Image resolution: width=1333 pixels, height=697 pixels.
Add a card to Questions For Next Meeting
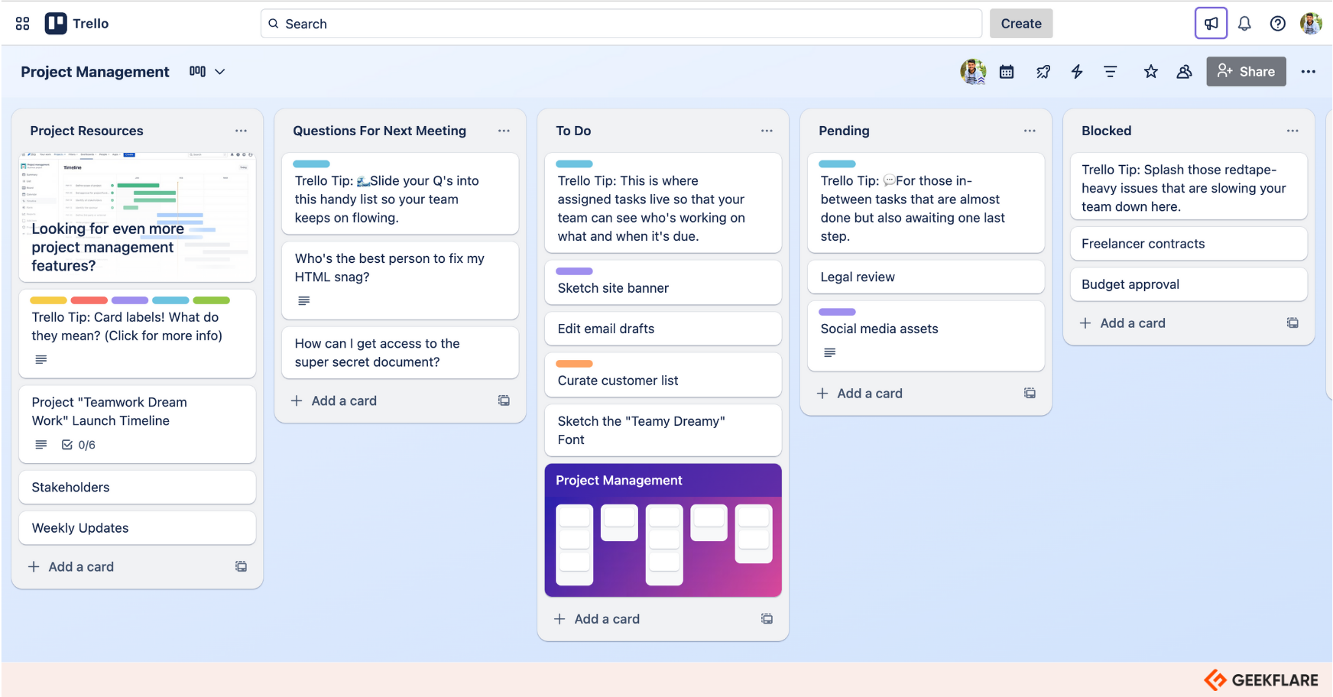coord(334,400)
